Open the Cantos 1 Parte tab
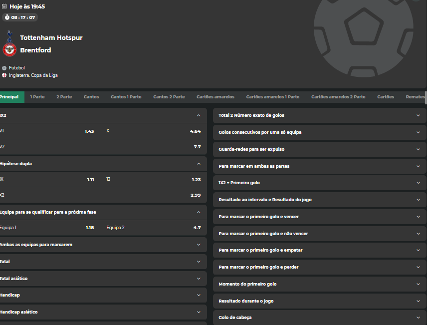The image size is (427, 325). (126, 97)
